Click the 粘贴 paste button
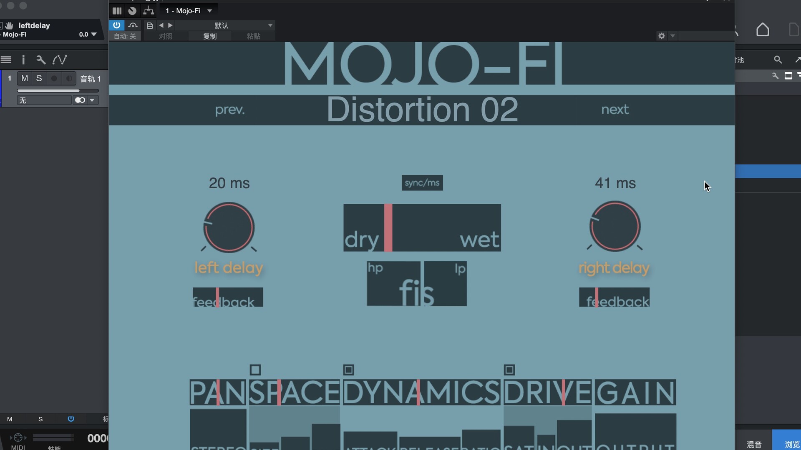 click(x=254, y=36)
